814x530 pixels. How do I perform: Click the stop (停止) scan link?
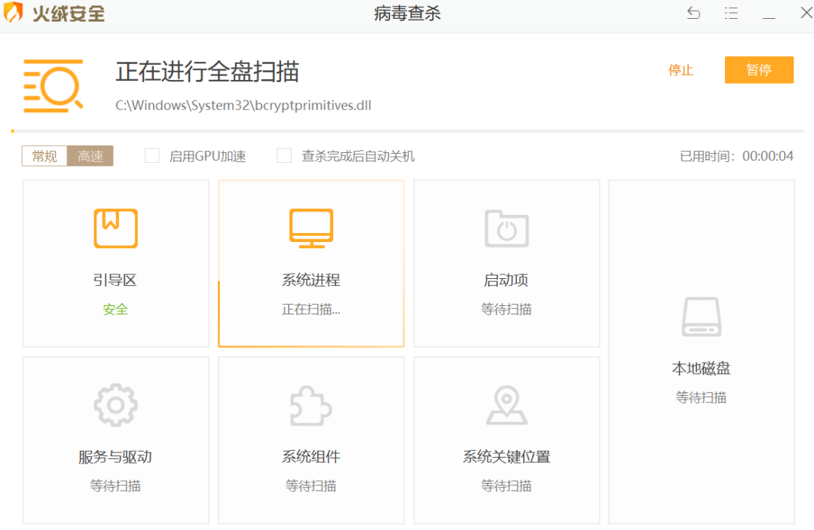(681, 70)
